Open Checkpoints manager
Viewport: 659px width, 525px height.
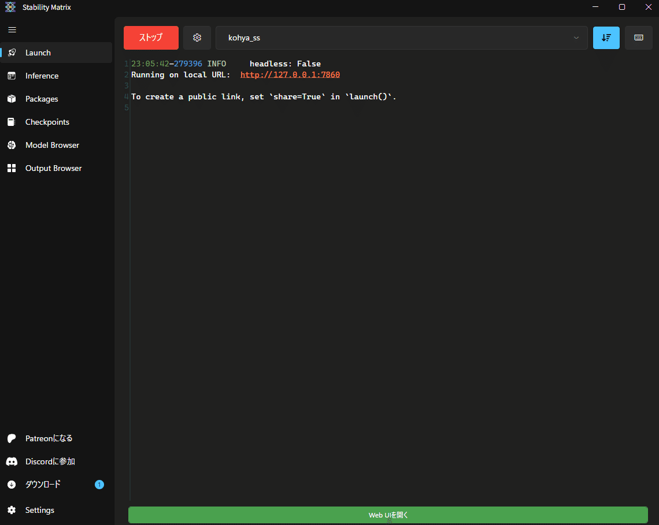(x=56, y=122)
